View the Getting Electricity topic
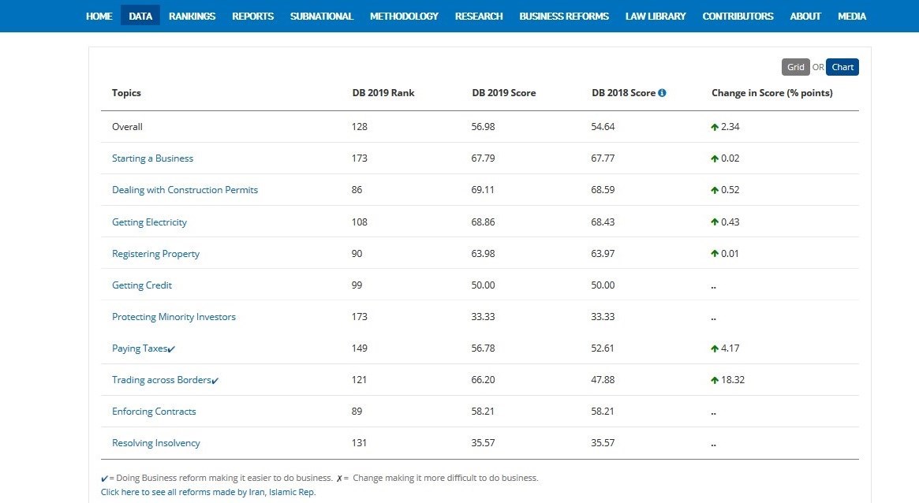 [149, 222]
